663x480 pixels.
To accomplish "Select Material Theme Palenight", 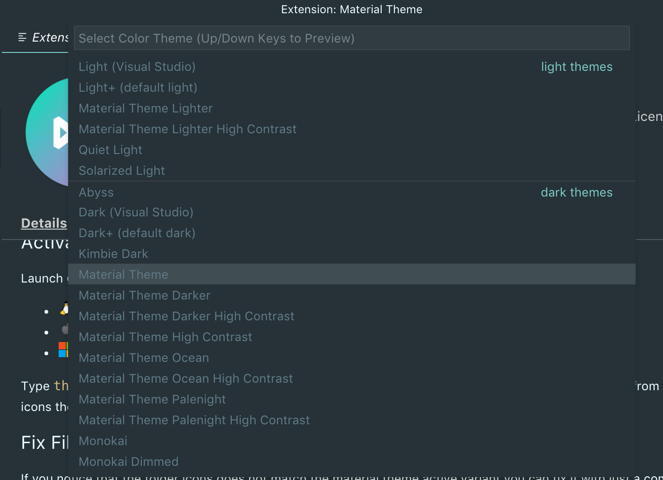I will pyautogui.click(x=152, y=399).
